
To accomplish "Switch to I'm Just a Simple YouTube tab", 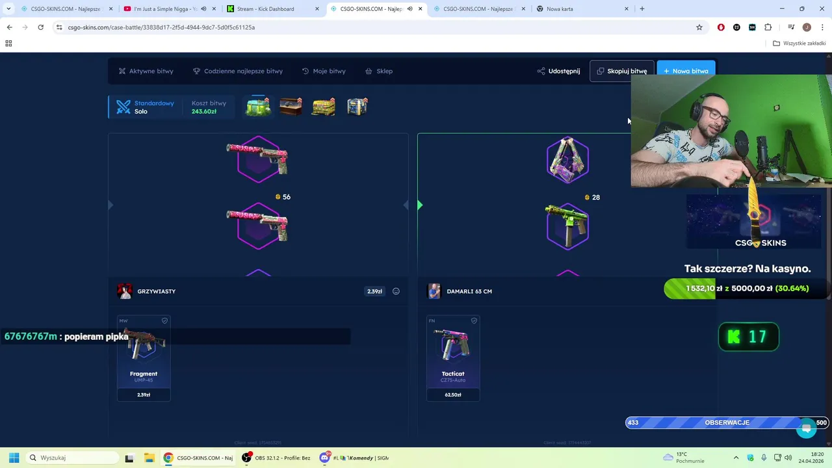I will click(x=169, y=9).
